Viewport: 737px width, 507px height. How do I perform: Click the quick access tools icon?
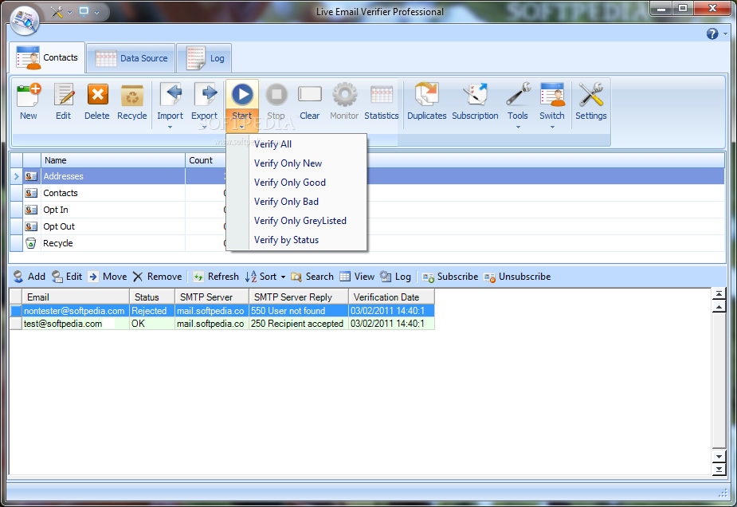(57, 12)
